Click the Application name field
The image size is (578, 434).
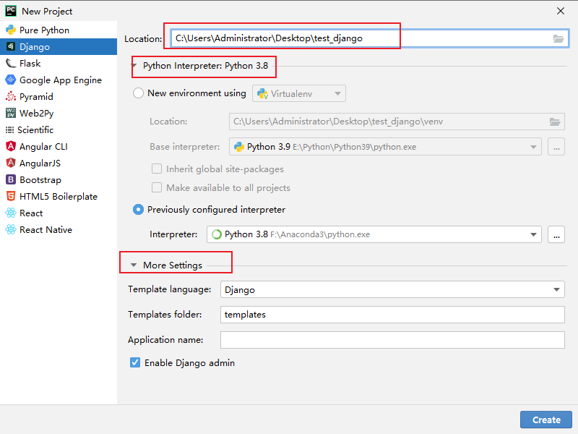pos(392,340)
